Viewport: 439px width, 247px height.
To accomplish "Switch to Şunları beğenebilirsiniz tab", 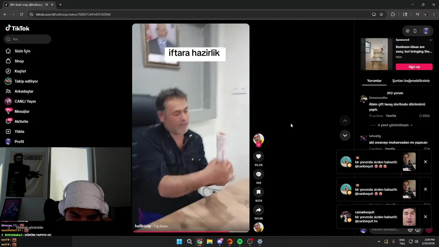I will [411, 81].
